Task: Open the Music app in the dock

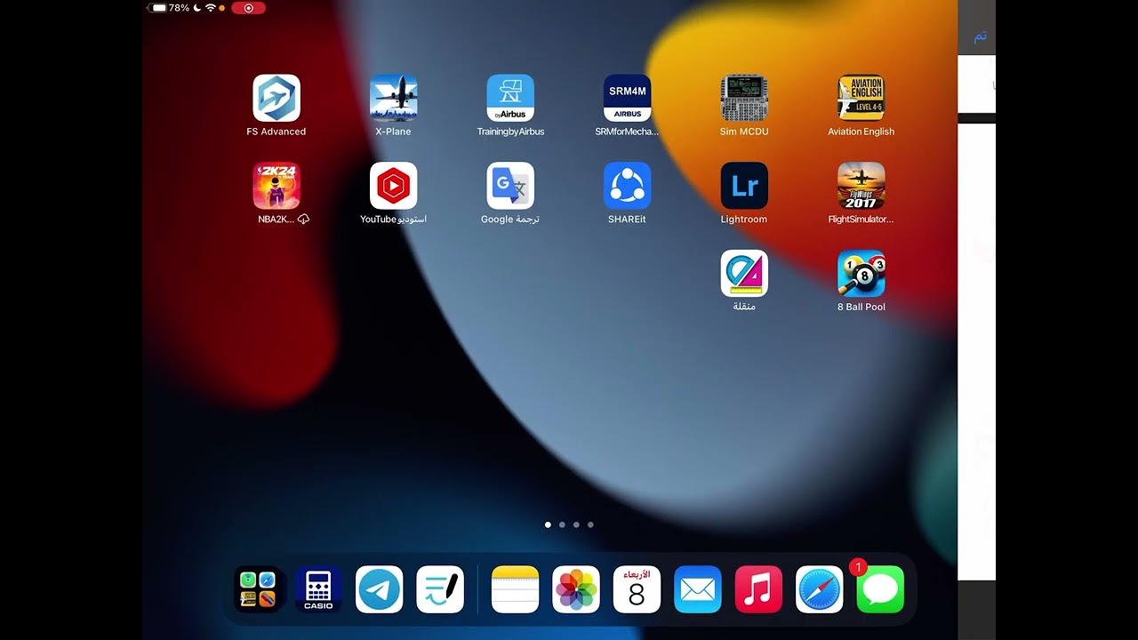Action: pyautogui.click(x=758, y=589)
